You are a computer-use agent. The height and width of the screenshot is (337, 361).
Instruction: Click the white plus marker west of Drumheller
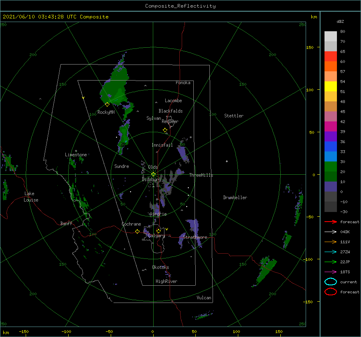click(x=227, y=161)
